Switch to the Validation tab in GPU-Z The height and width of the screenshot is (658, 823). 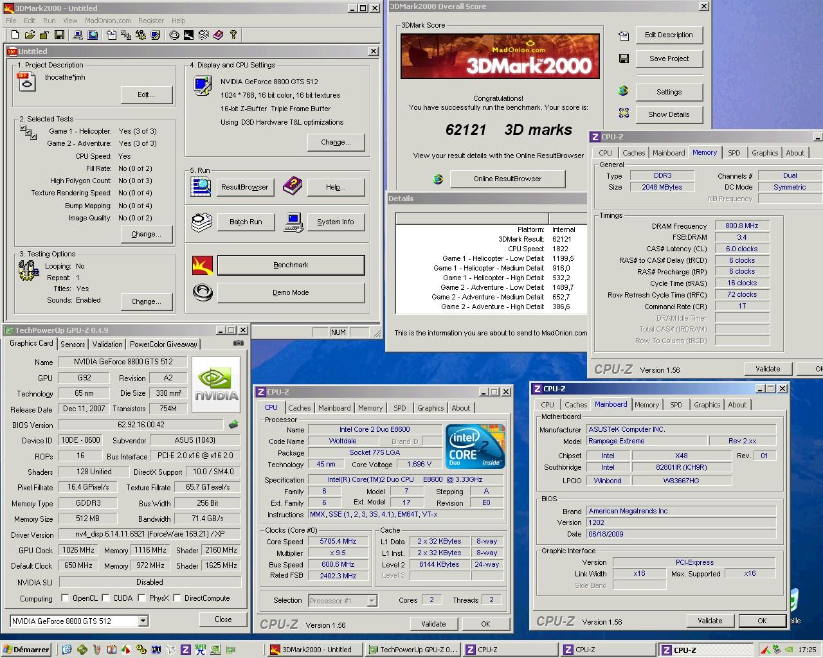[x=107, y=344]
